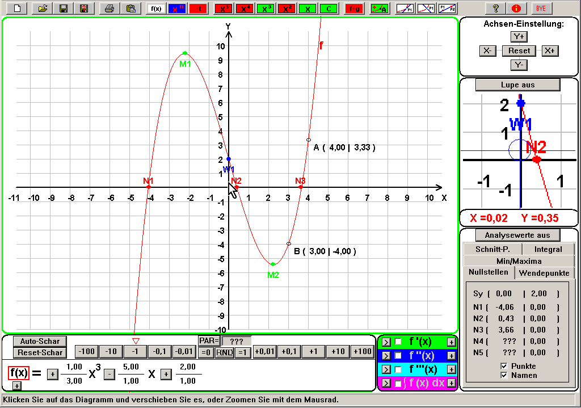Image resolution: width=581 pixels, height=408 pixels.
Task: Open the Min/Maxima tab
Action: click(x=519, y=261)
